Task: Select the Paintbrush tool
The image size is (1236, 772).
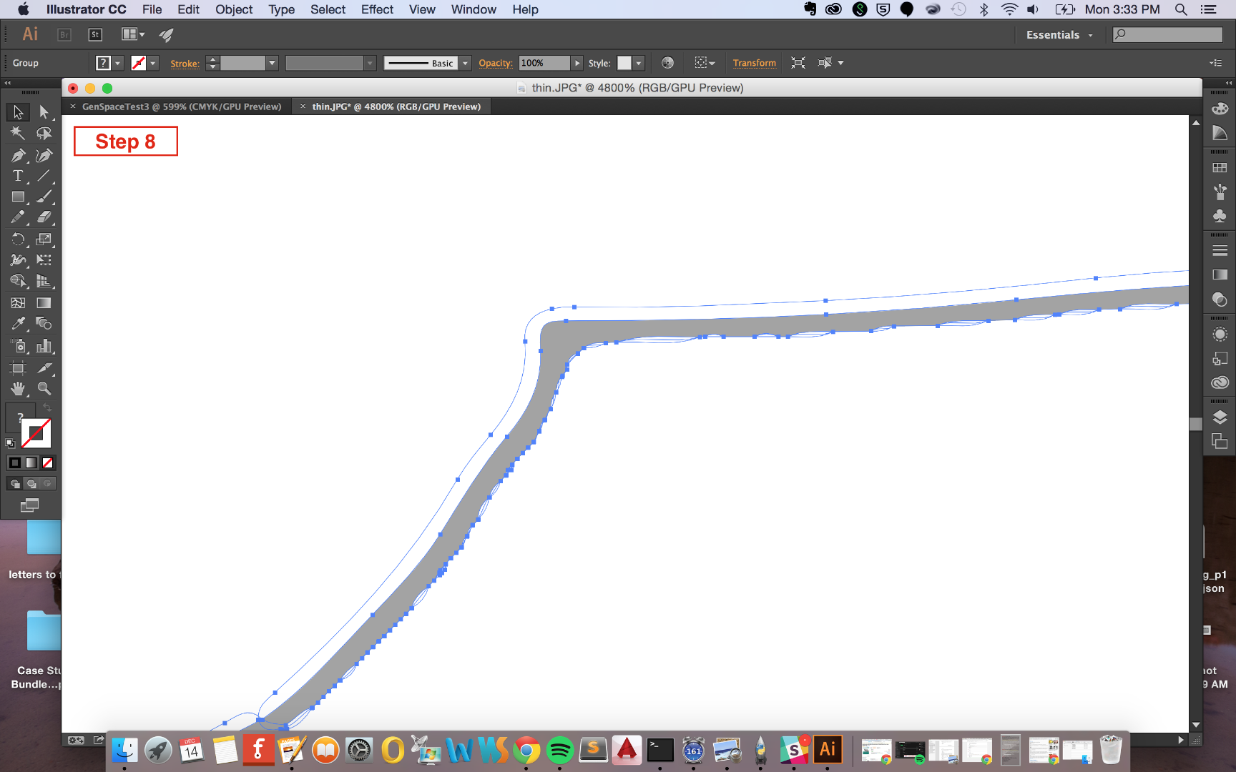Action: click(x=44, y=197)
